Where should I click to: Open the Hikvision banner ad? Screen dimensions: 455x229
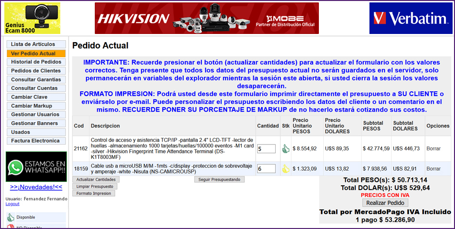point(207,18)
